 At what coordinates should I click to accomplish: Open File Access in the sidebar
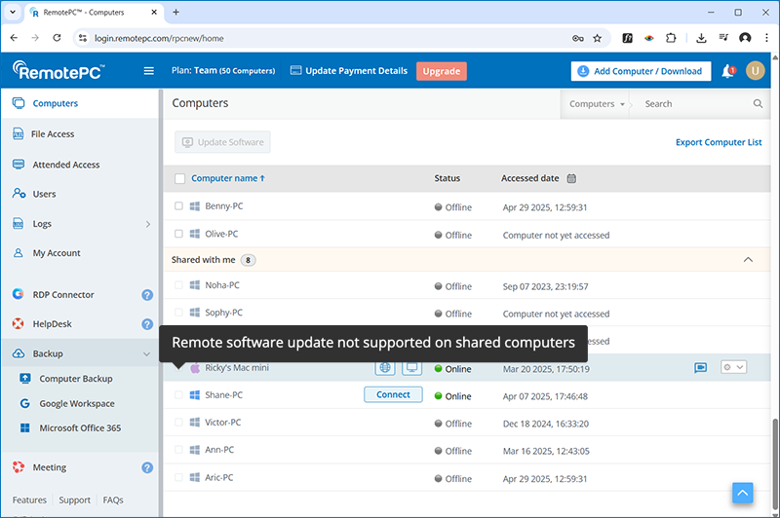(x=53, y=134)
